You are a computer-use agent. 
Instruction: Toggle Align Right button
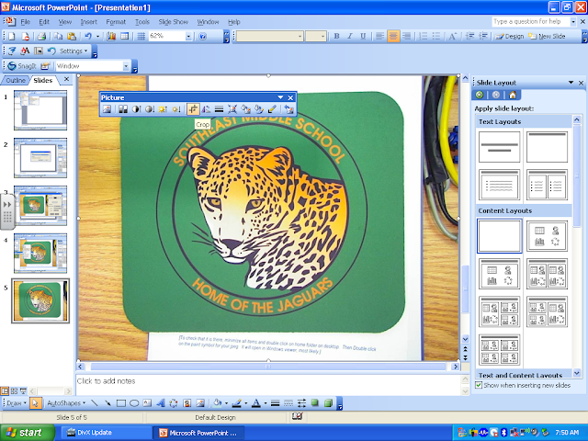coord(406,37)
